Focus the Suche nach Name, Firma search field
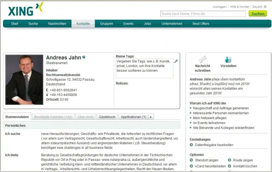The height and width of the screenshot is (172, 272). (x=203, y=14)
